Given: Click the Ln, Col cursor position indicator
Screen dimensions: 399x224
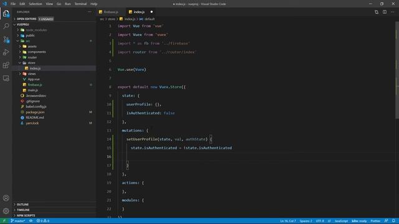Looking at the screenshot, I should tap(288, 221).
